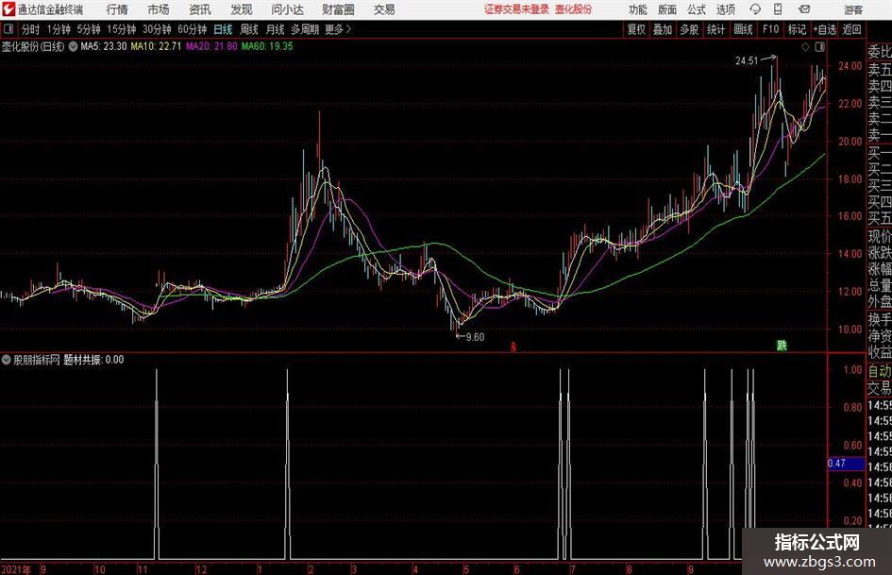Switch to the 月线 monthly period
This screenshot has height=575, width=892.
point(276,29)
